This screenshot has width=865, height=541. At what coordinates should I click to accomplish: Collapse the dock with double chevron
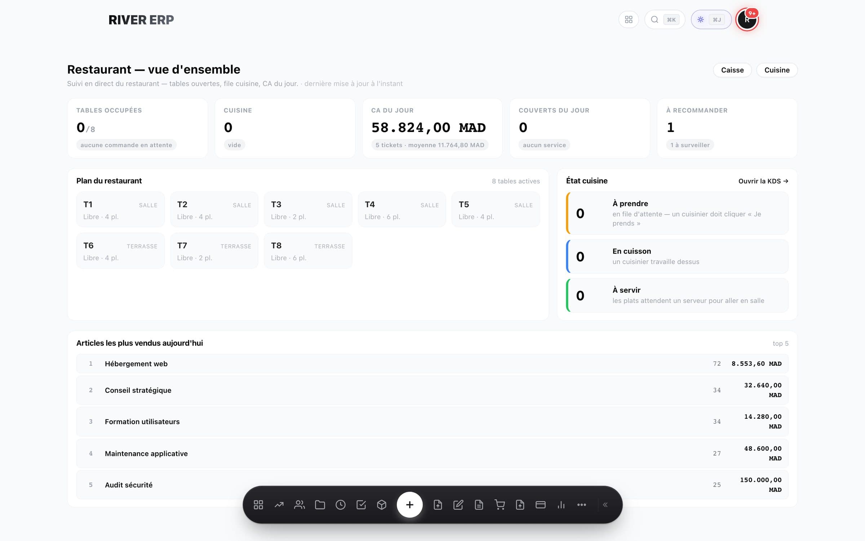tap(605, 505)
